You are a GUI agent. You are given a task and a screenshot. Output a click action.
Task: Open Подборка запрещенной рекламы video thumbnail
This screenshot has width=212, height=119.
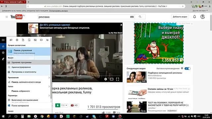click(136, 77)
